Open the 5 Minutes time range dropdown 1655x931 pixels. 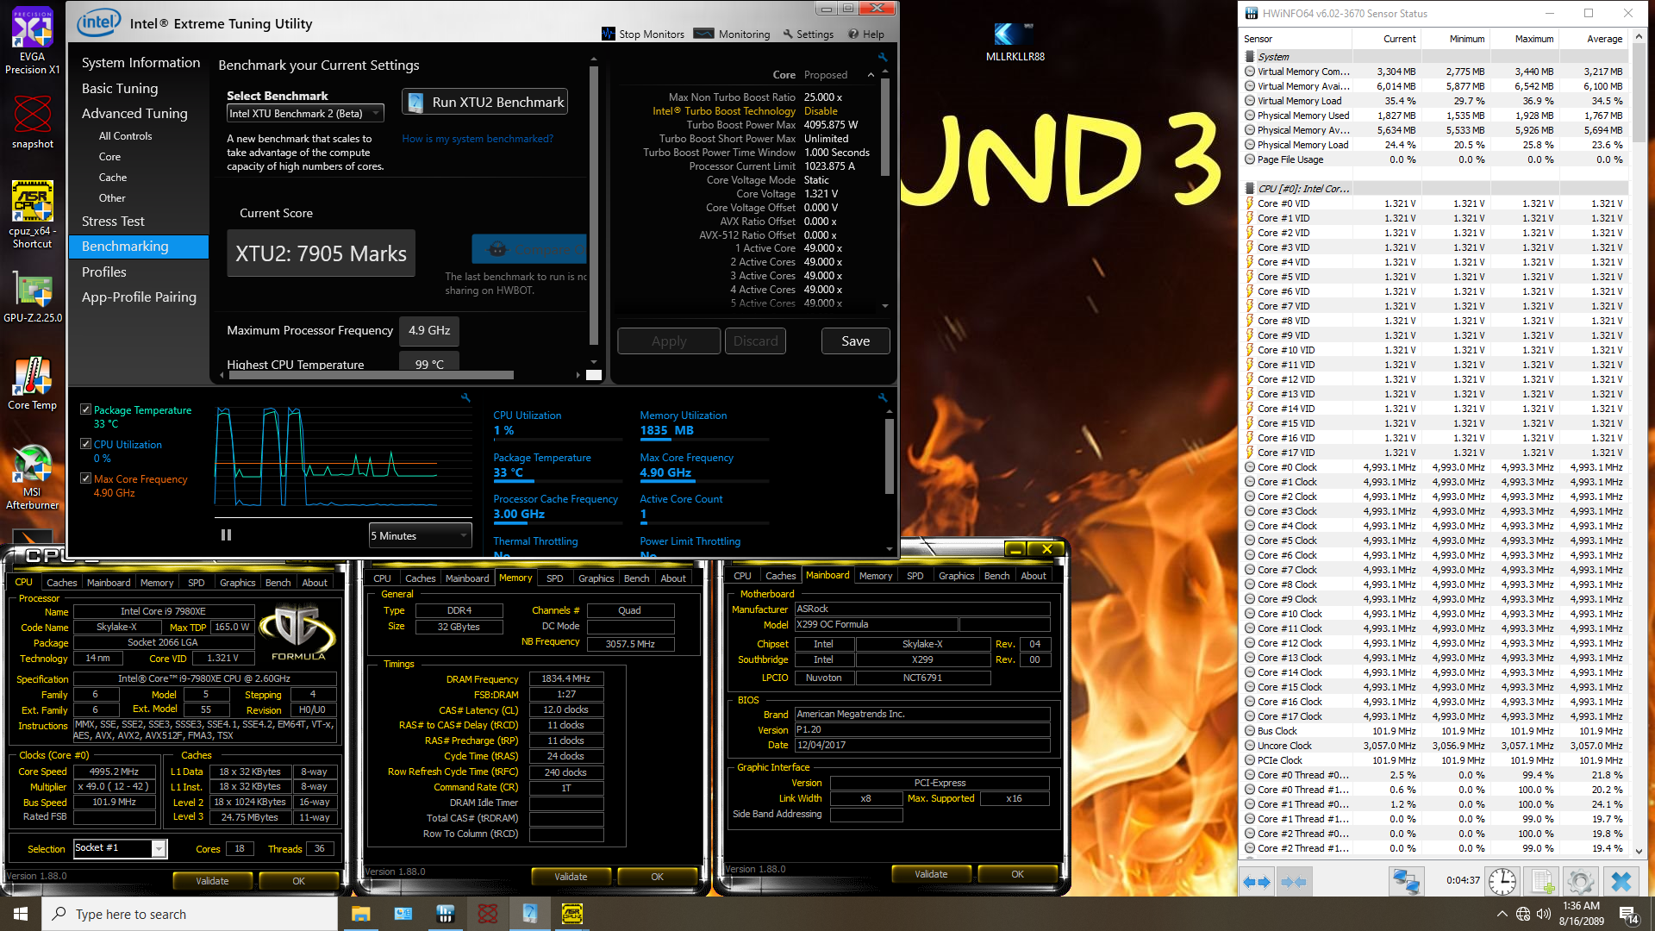point(421,535)
